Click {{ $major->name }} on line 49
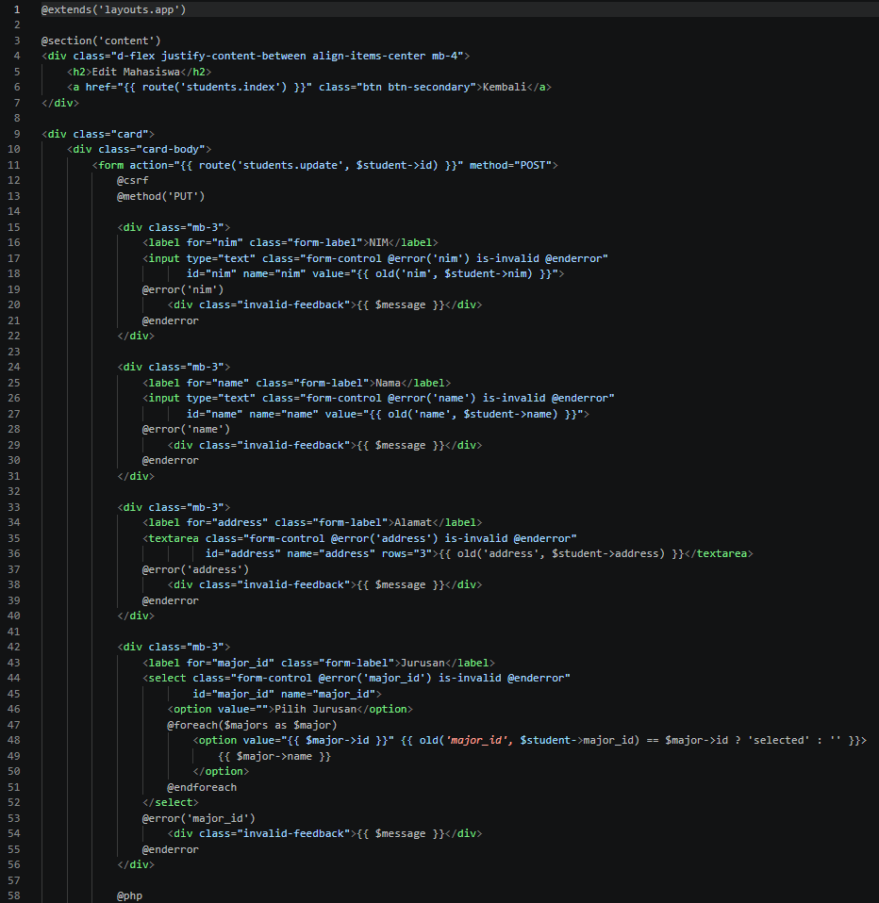 274,756
